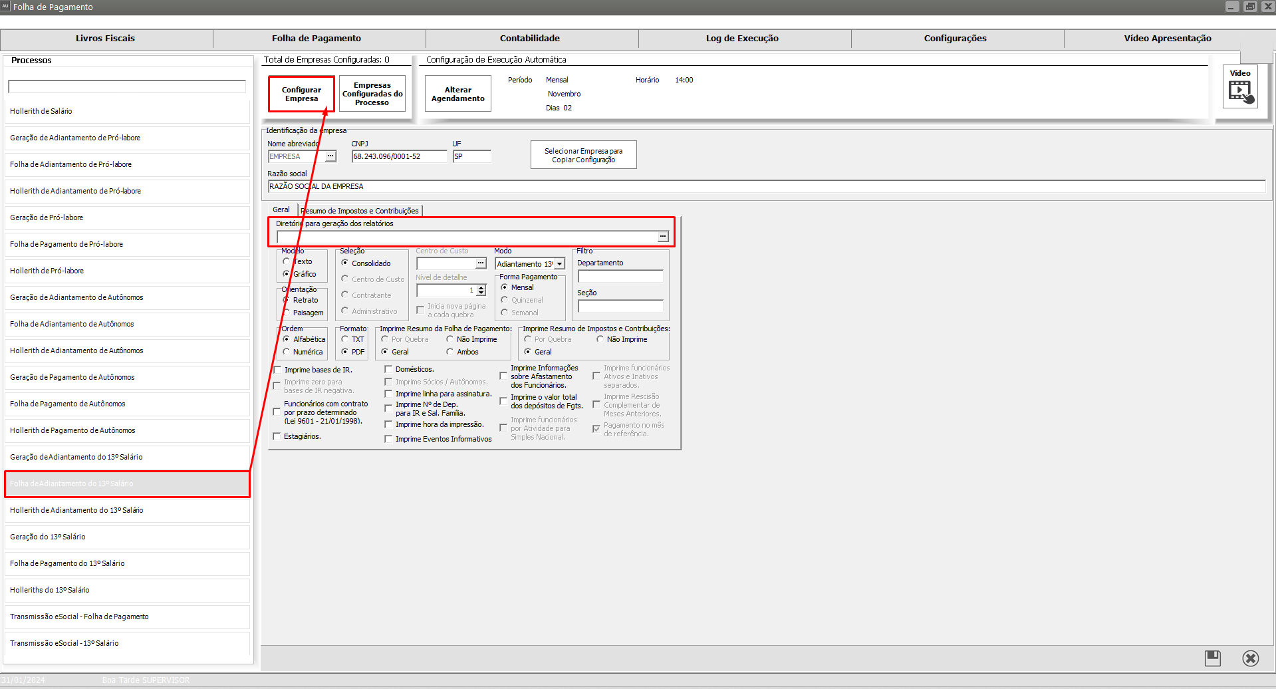Focus the Razão social field
This screenshot has width=1276, height=689.
click(x=767, y=186)
